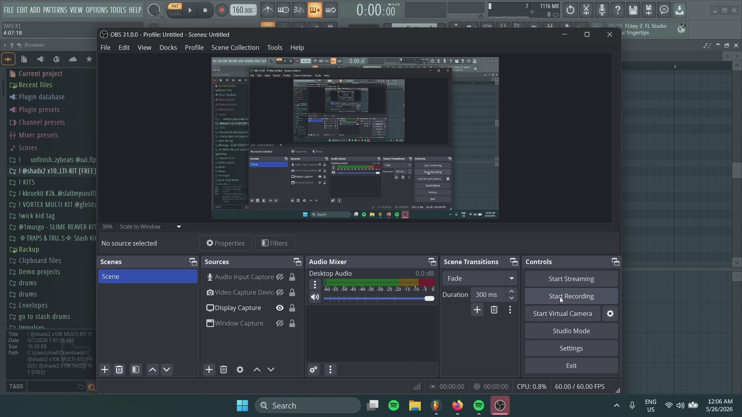Add a new source with the plus icon
The width and height of the screenshot is (742, 417).
pos(209,370)
